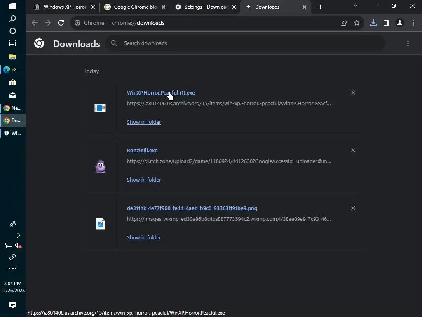This screenshot has width=422, height=317.
Task: Show WinXP.Horror.Peacful (1).exe in folder
Action: [x=144, y=122]
